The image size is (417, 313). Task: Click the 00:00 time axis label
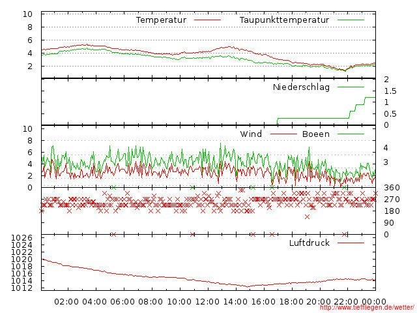(x=374, y=302)
